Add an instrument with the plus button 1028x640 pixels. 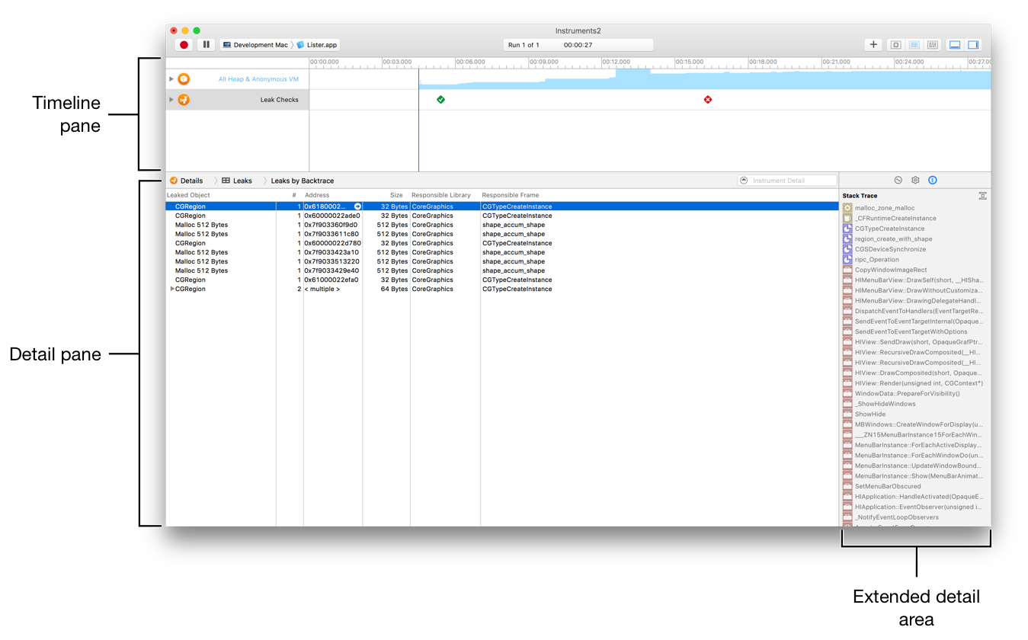pos(874,45)
